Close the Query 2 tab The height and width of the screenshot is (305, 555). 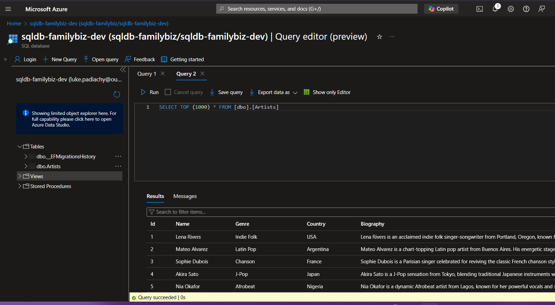click(x=202, y=74)
